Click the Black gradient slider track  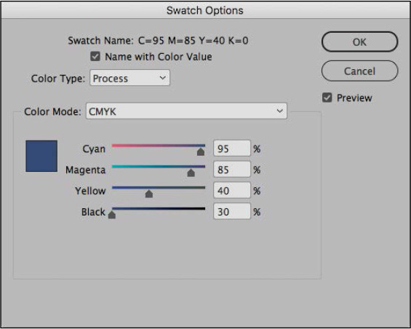tap(159, 209)
